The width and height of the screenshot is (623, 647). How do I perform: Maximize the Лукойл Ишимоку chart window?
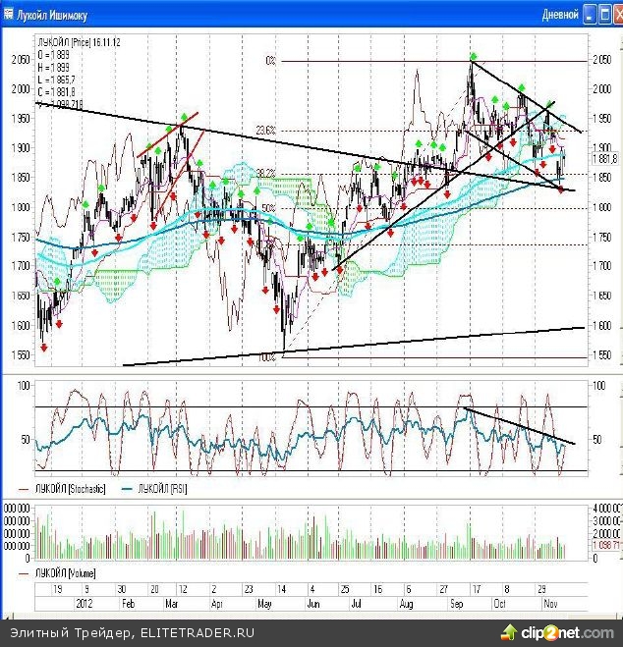coord(601,14)
